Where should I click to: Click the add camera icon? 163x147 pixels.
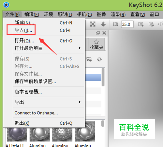click(141, 24)
